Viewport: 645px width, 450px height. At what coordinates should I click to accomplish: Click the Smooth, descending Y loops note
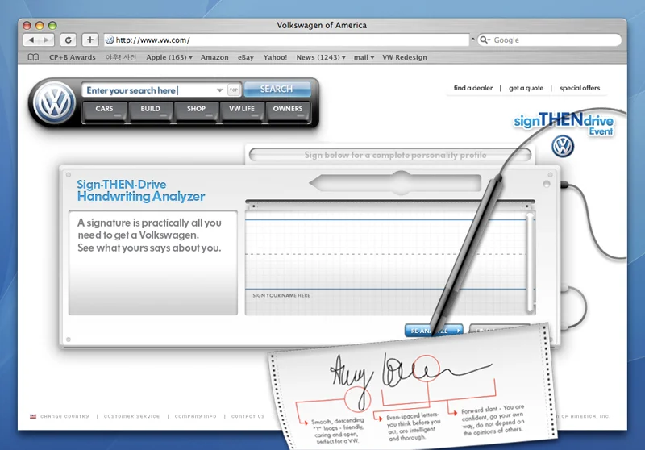339,431
